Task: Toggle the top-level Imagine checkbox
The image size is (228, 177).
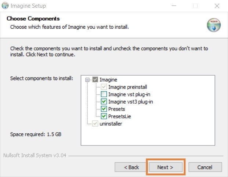Action: coord(95,79)
